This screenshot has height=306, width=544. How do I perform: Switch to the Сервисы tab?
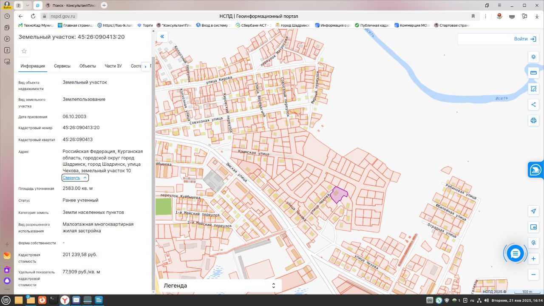62,66
